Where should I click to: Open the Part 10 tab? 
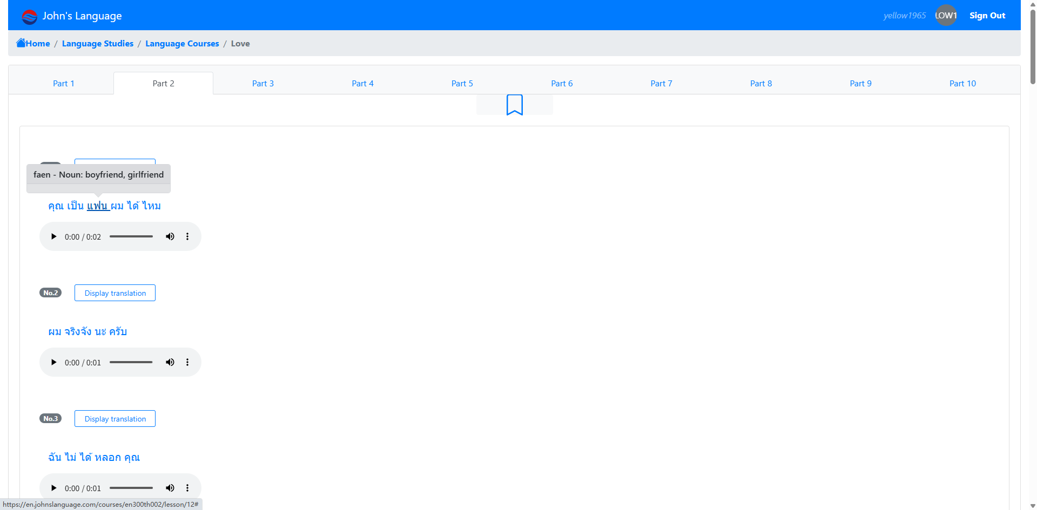962,84
